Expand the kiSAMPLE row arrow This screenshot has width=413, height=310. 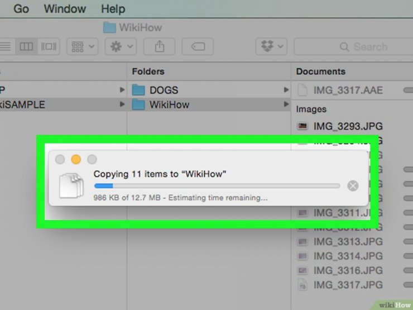(x=122, y=104)
